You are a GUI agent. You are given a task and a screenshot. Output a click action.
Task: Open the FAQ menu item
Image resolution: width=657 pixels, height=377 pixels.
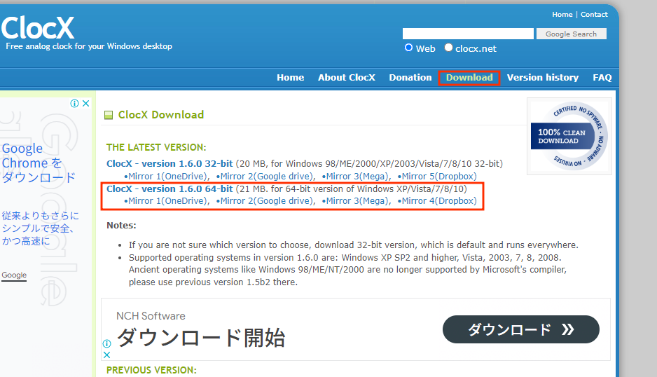[x=602, y=78]
